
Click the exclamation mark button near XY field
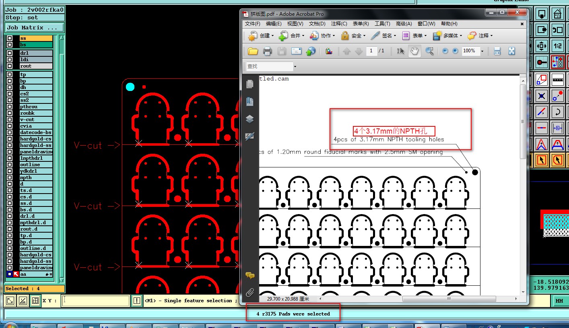click(x=137, y=301)
